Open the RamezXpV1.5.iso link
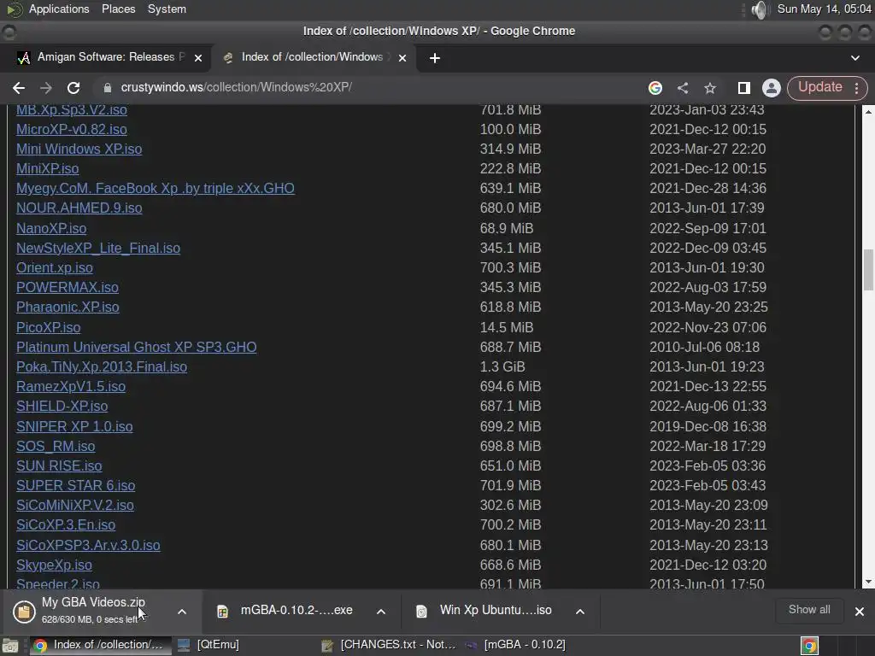 (x=71, y=387)
